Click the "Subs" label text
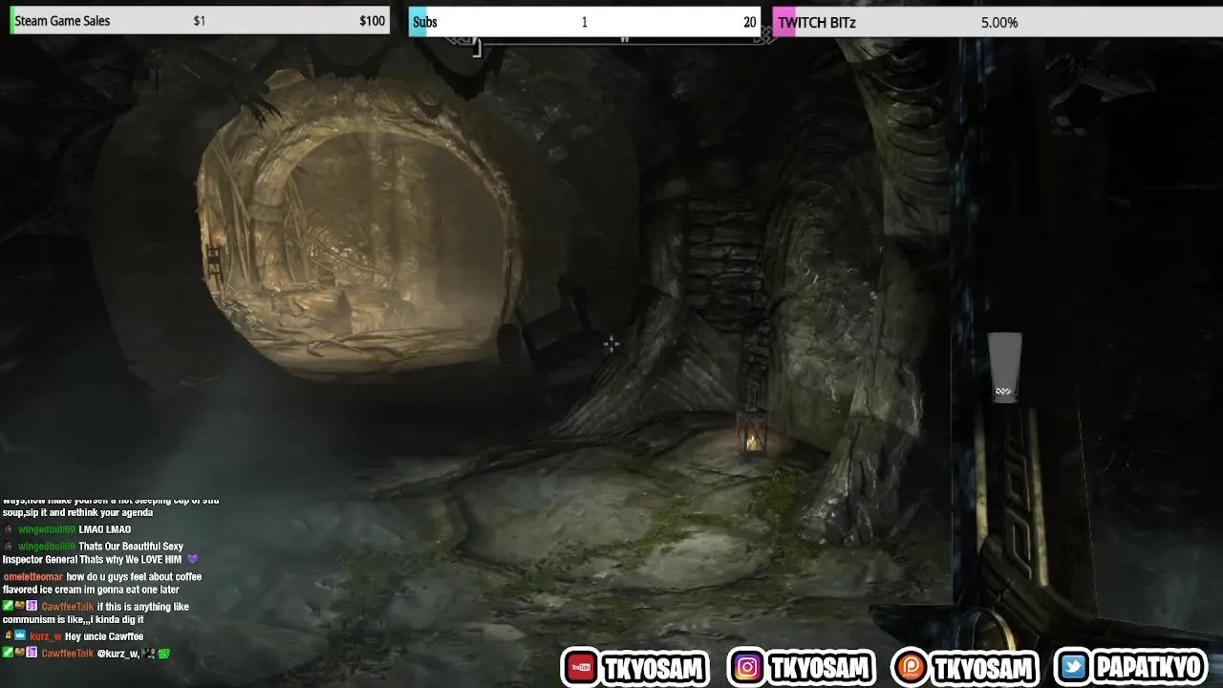Screen dimensions: 1223x688 click(x=425, y=22)
